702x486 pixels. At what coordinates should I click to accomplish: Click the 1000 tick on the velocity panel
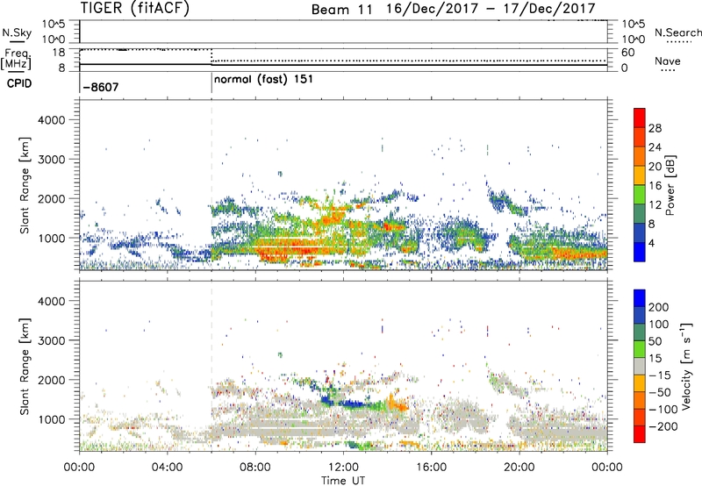pos(51,419)
